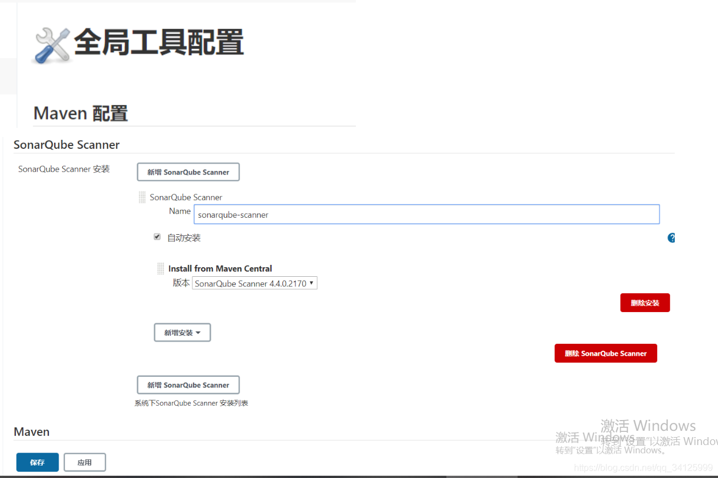Viewport: 718px width, 478px height.
Task: Click the 新增 SonarQube Scanner button above the 系统下SonarQube Scanner 安装列表 text
Action: pyautogui.click(x=188, y=385)
